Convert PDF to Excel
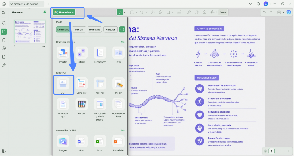 point(100,144)
